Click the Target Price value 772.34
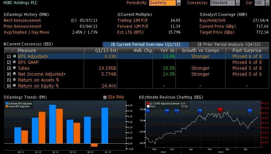Image resolution: width=271 pixels, height=154 pixels. point(262,32)
